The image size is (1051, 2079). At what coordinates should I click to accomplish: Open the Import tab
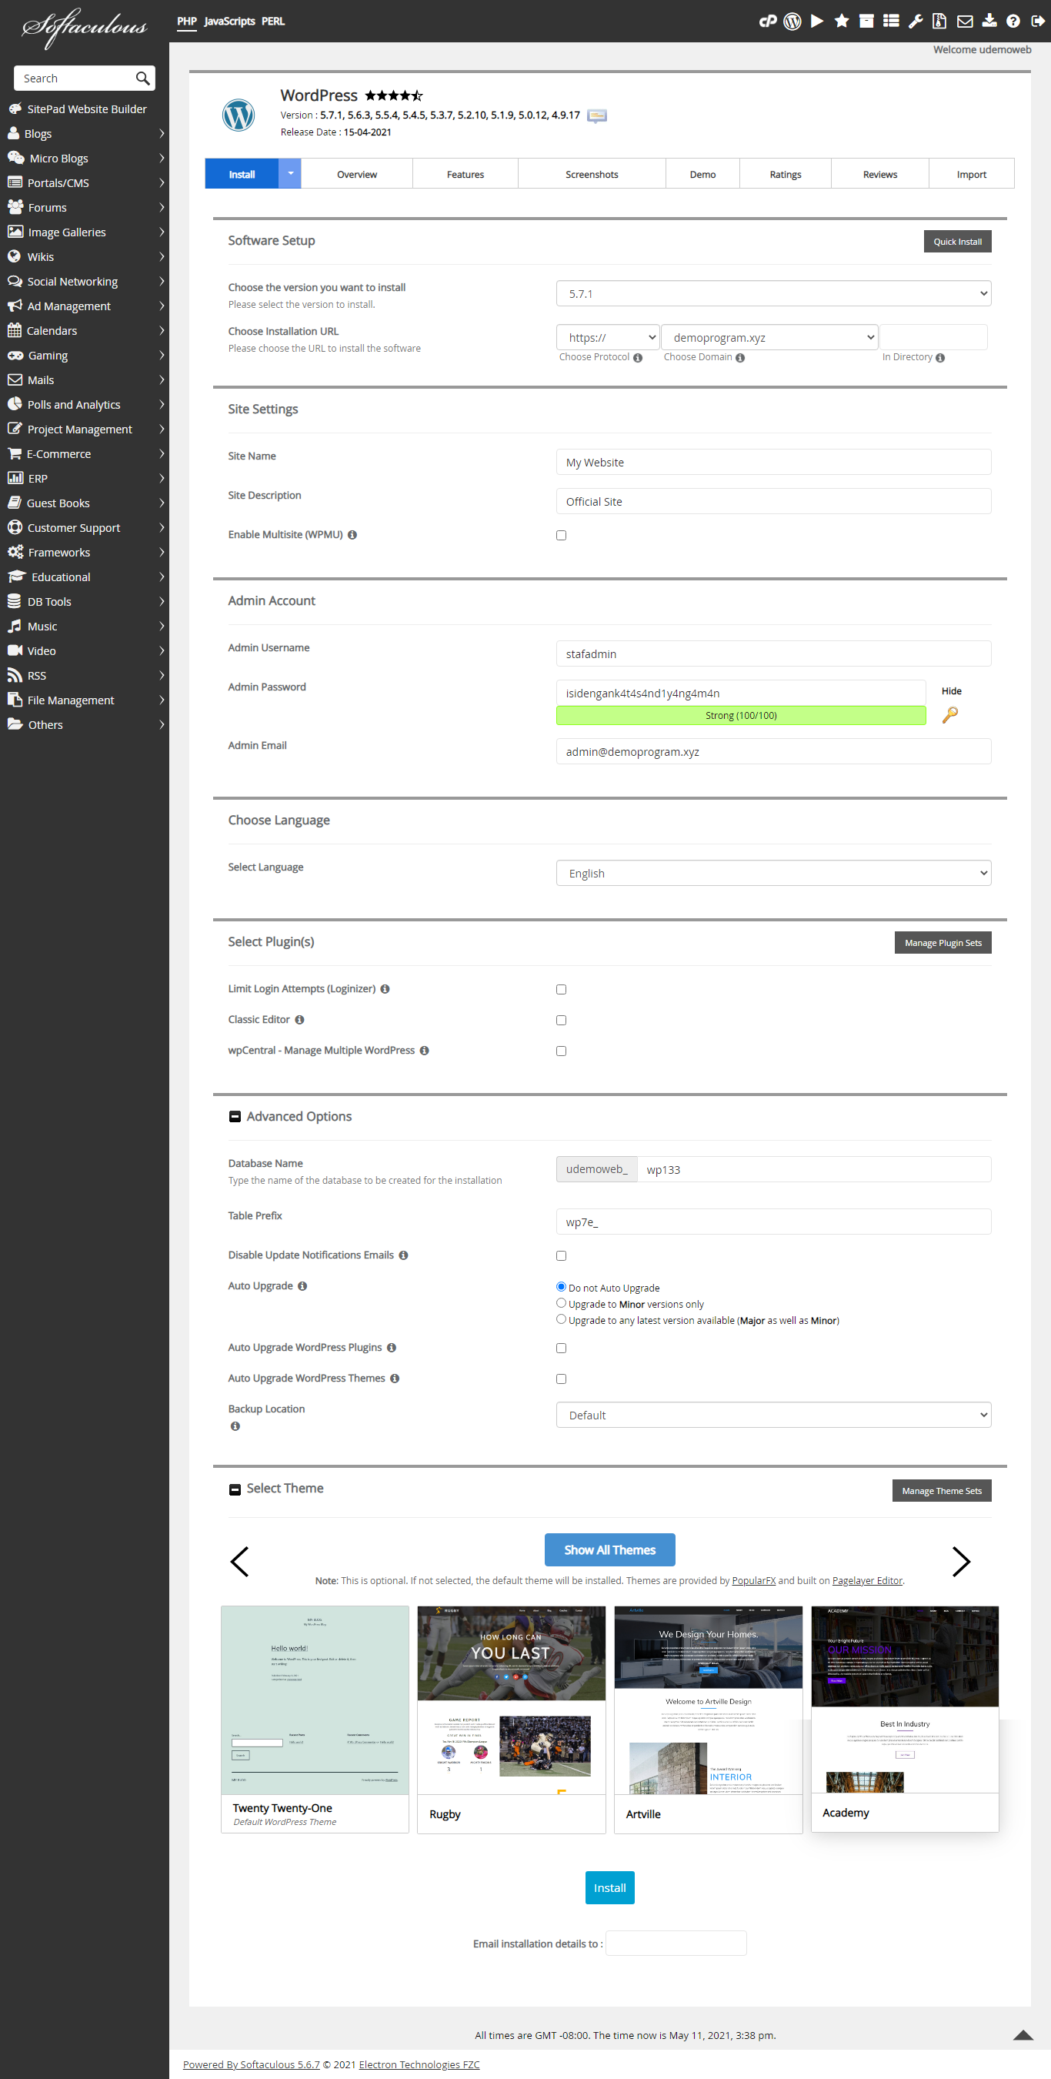click(x=971, y=173)
